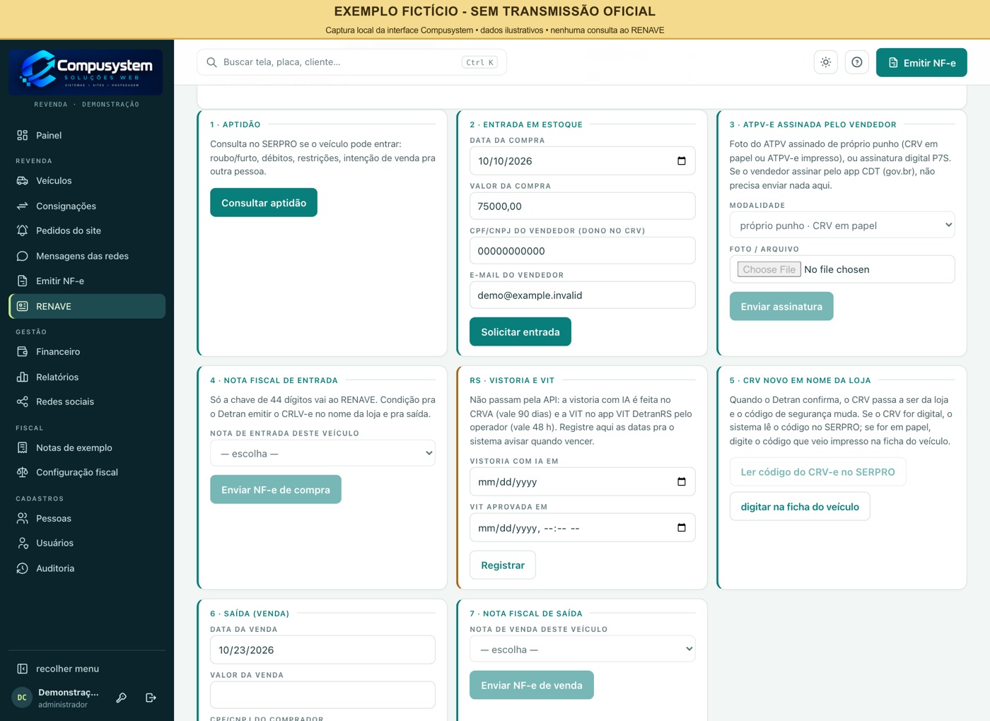990x721 pixels.
Task: Open Auditoria page
Action: [87, 568]
